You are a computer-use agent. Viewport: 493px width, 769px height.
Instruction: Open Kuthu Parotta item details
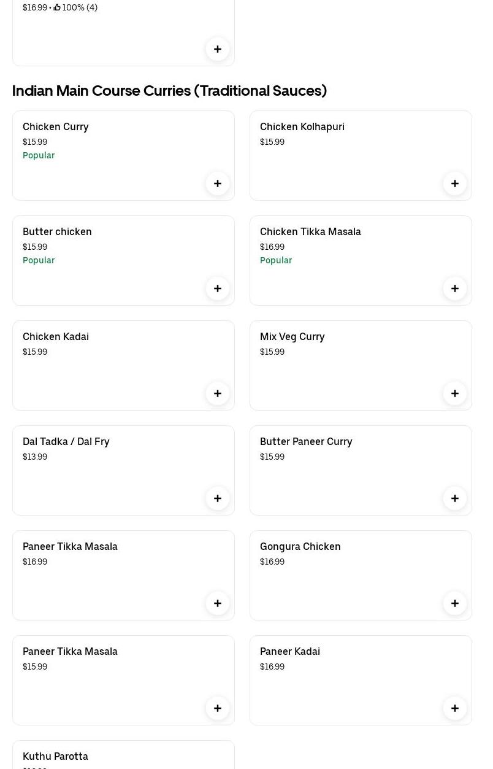point(55,756)
